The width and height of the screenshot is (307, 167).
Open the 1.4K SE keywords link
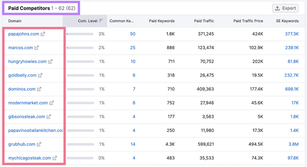pyautogui.click(x=294, y=130)
